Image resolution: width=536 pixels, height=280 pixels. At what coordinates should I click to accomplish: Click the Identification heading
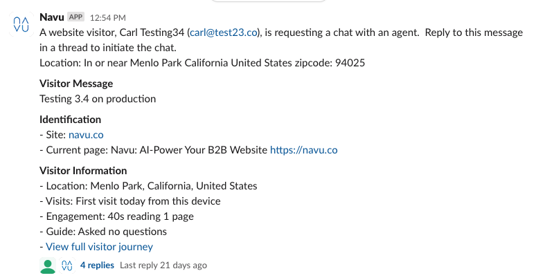click(x=70, y=120)
